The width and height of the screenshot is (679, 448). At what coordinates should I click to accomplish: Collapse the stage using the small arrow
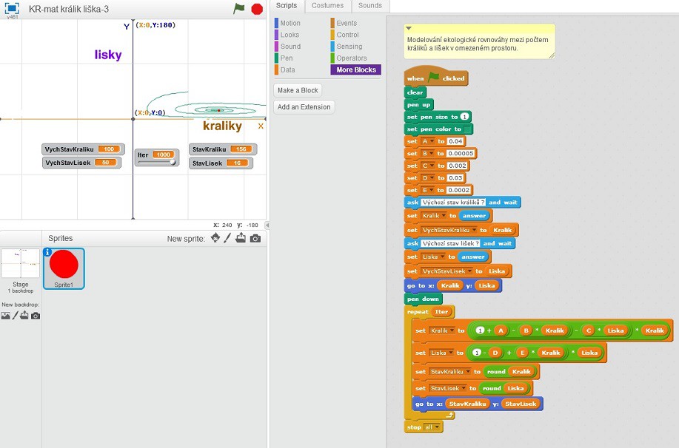pos(267,225)
